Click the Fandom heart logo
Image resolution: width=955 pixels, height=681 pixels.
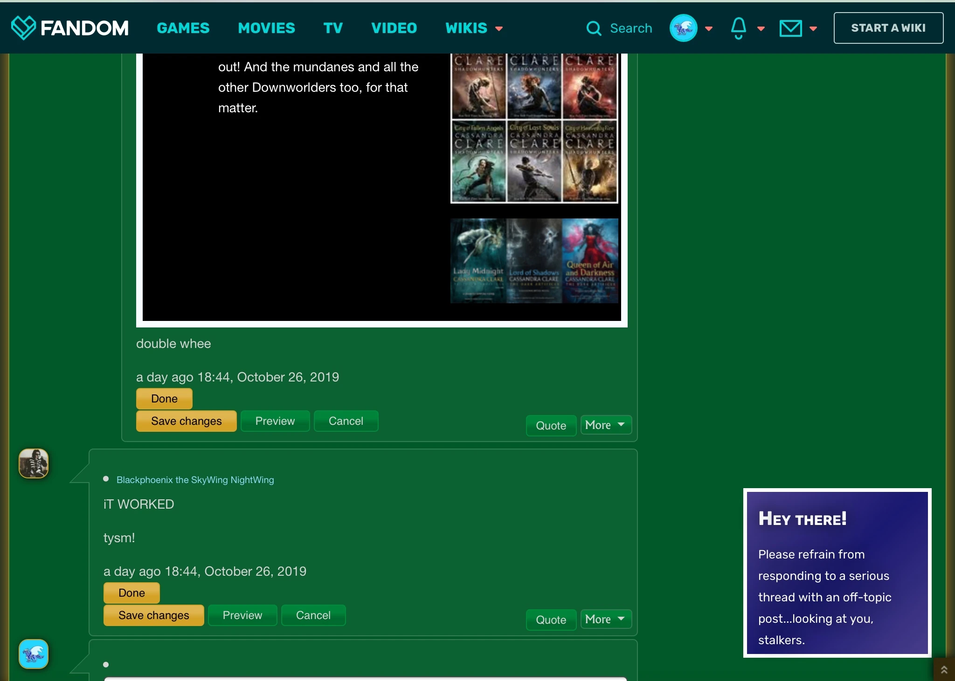(23, 27)
